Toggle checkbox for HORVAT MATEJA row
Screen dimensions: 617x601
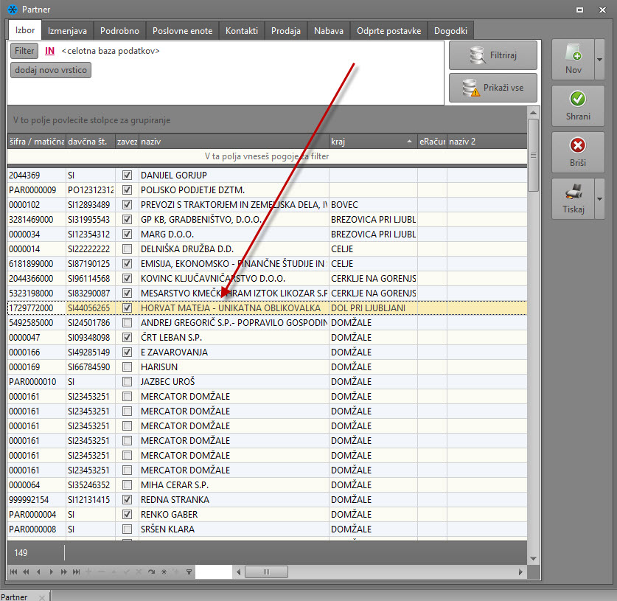click(x=127, y=308)
